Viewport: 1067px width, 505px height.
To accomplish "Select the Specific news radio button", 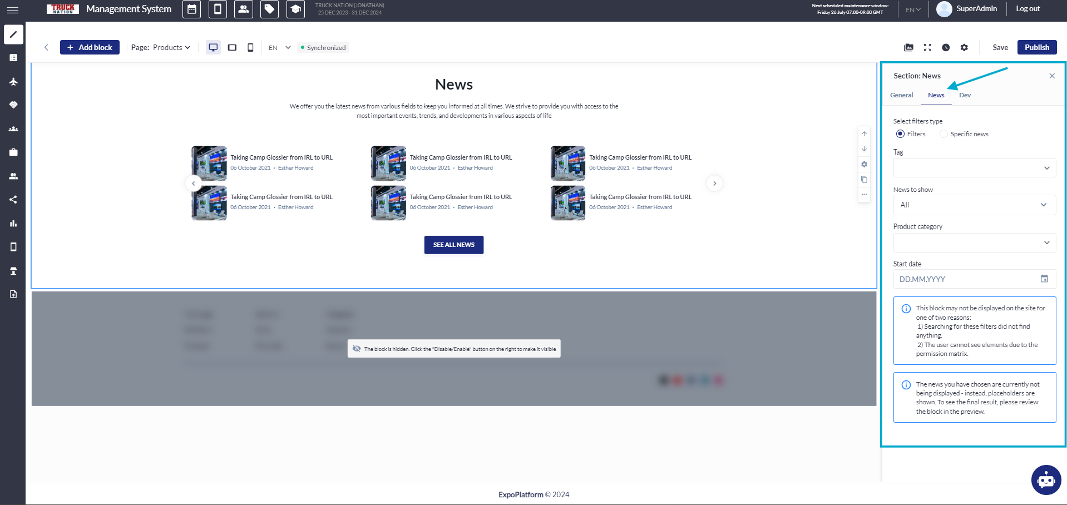I will [943, 134].
